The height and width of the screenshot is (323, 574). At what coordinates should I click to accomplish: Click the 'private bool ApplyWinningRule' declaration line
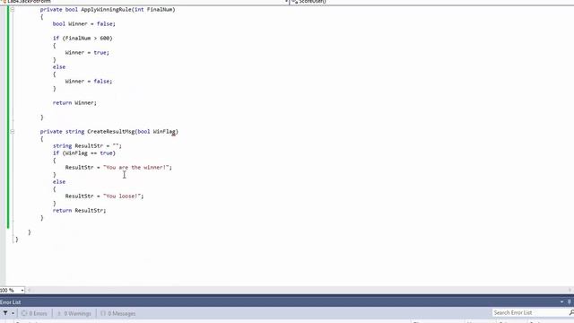coord(108,10)
